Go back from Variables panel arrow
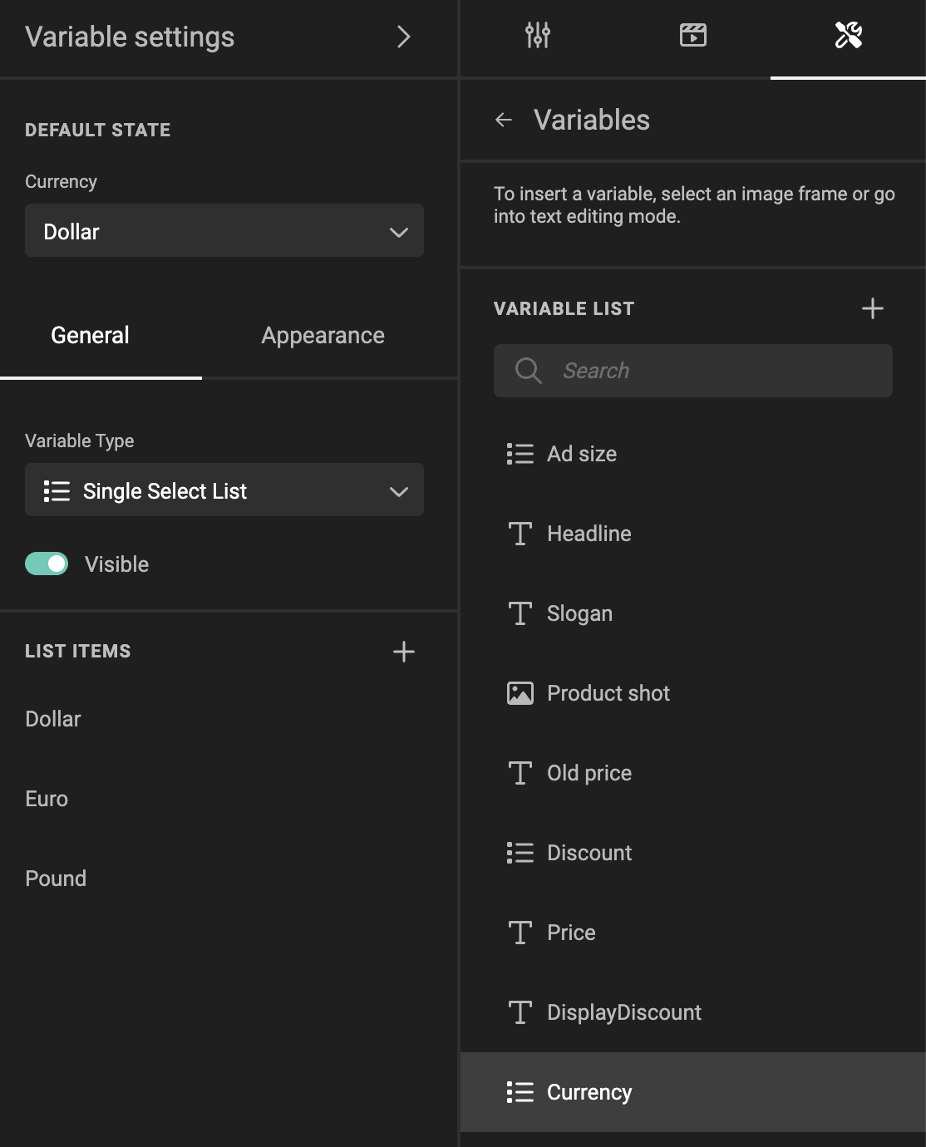The image size is (926, 1147). point(504,120)
